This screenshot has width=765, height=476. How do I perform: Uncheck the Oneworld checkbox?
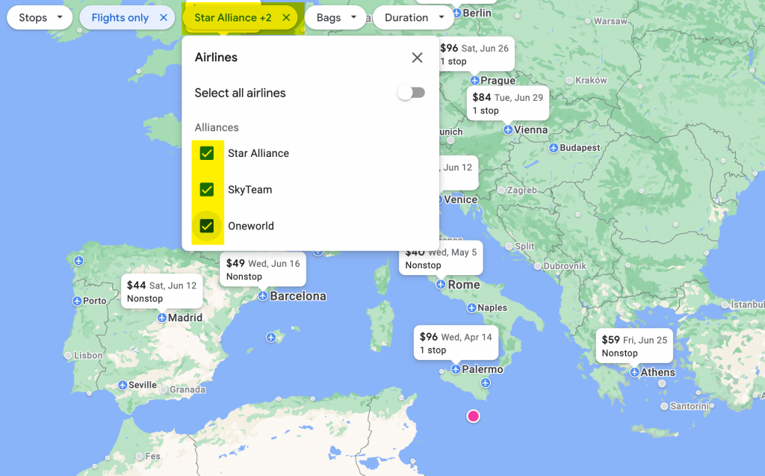207,226
